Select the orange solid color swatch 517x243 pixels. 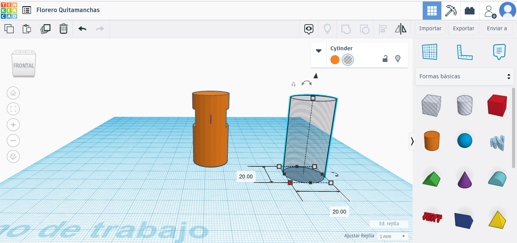(x=335, y=59)
